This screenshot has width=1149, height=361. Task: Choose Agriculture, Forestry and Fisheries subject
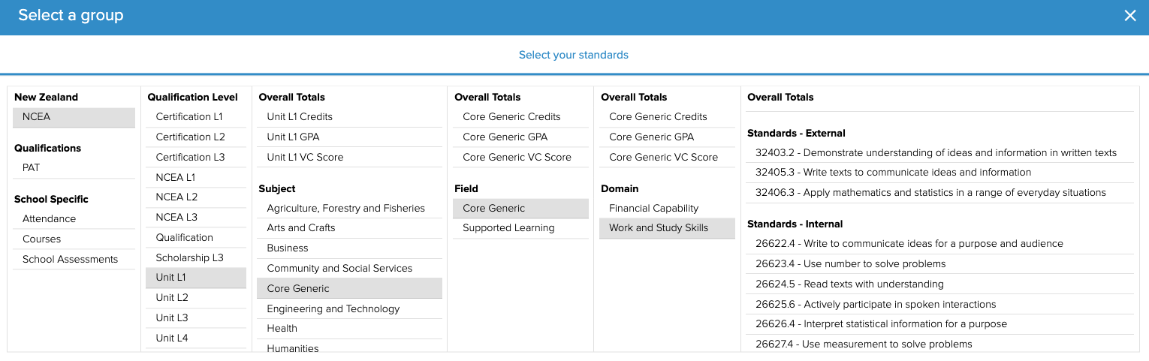click(x=345, y=209)
